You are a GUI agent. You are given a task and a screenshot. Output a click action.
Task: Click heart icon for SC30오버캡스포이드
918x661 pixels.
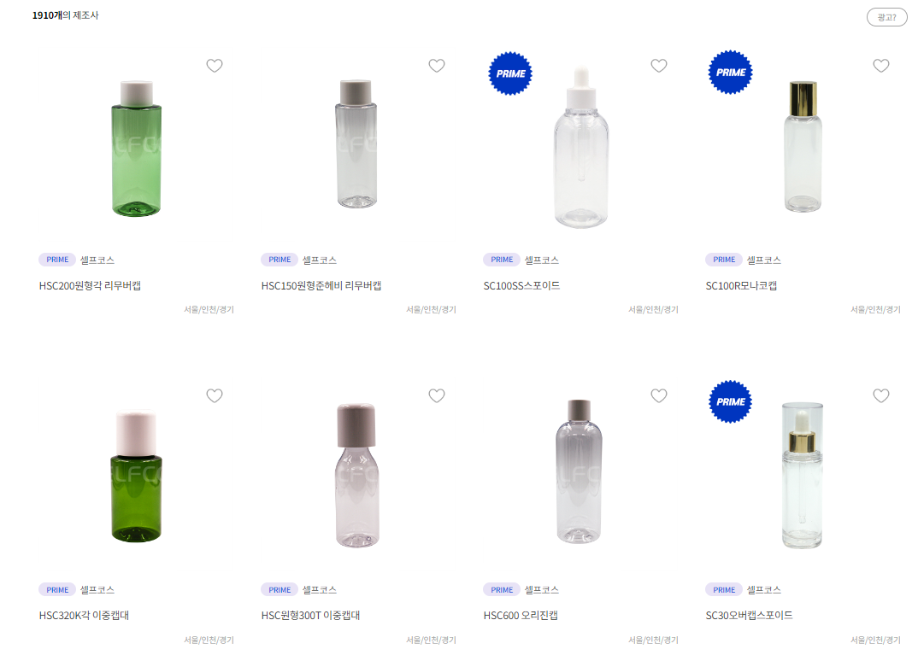coord(881,396)
